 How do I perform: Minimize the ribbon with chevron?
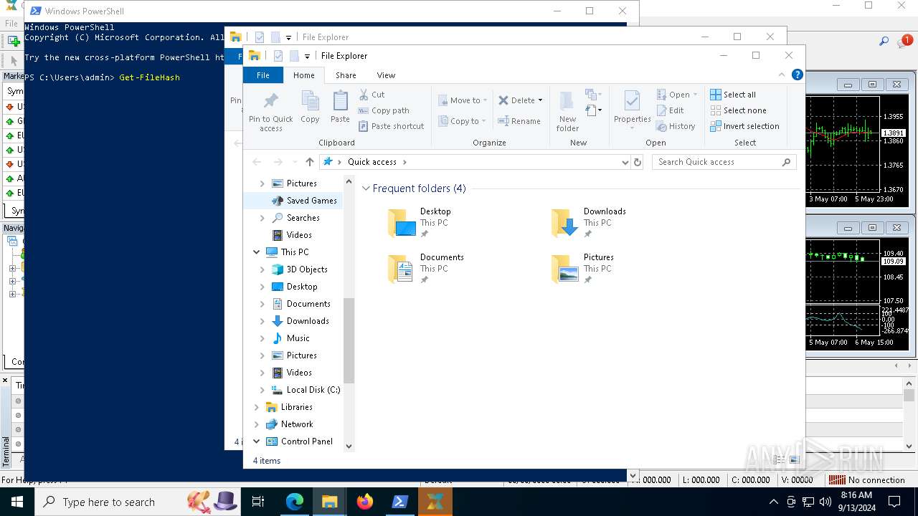(782, 75)
